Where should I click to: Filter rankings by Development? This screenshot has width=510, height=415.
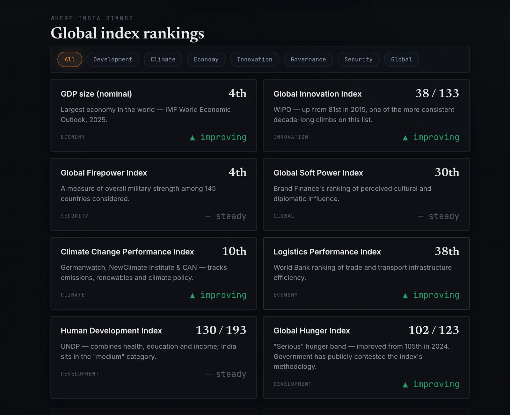point(113,60)
